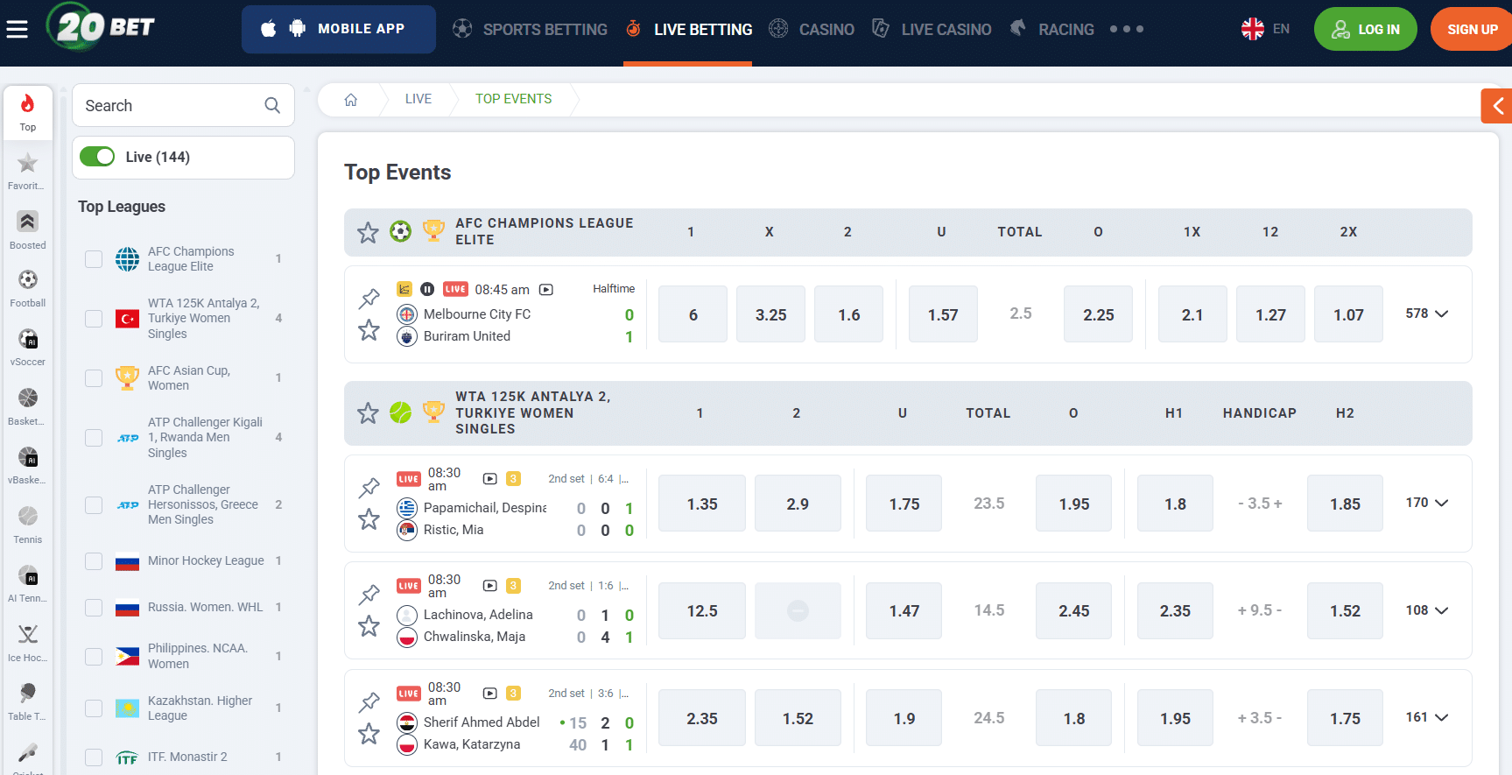The width and height of the screenshot is (1512, 775).
Task: Go to the Live Casino section
Action: tap(932, 29)
